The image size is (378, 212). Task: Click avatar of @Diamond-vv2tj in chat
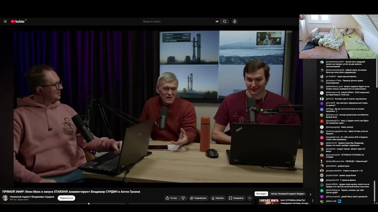(x=322, y=93)
